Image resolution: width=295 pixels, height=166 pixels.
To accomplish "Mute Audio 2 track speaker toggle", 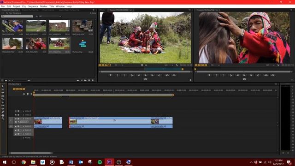I will tap(16, 130).
